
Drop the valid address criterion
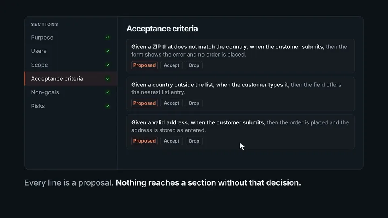coord(194,141)
